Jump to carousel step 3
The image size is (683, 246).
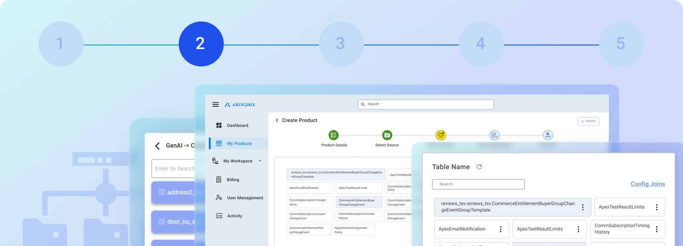341,44
